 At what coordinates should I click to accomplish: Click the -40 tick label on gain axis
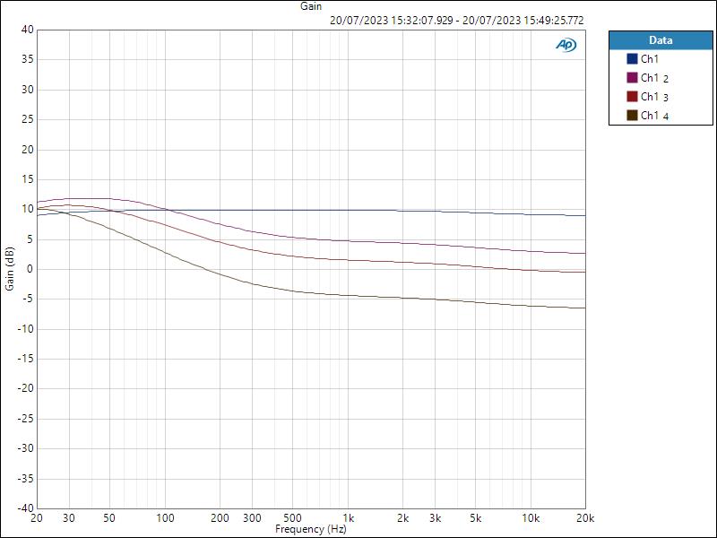click(26, 508)
